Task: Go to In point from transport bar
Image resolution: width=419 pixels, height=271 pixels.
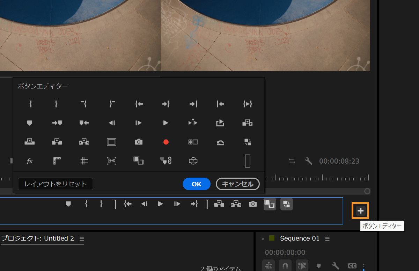Action: point(127,204)
